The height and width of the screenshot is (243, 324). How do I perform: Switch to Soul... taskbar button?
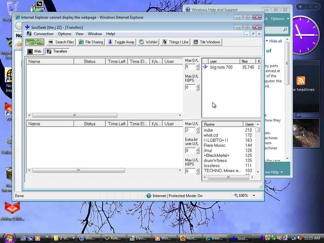[240, 238]
